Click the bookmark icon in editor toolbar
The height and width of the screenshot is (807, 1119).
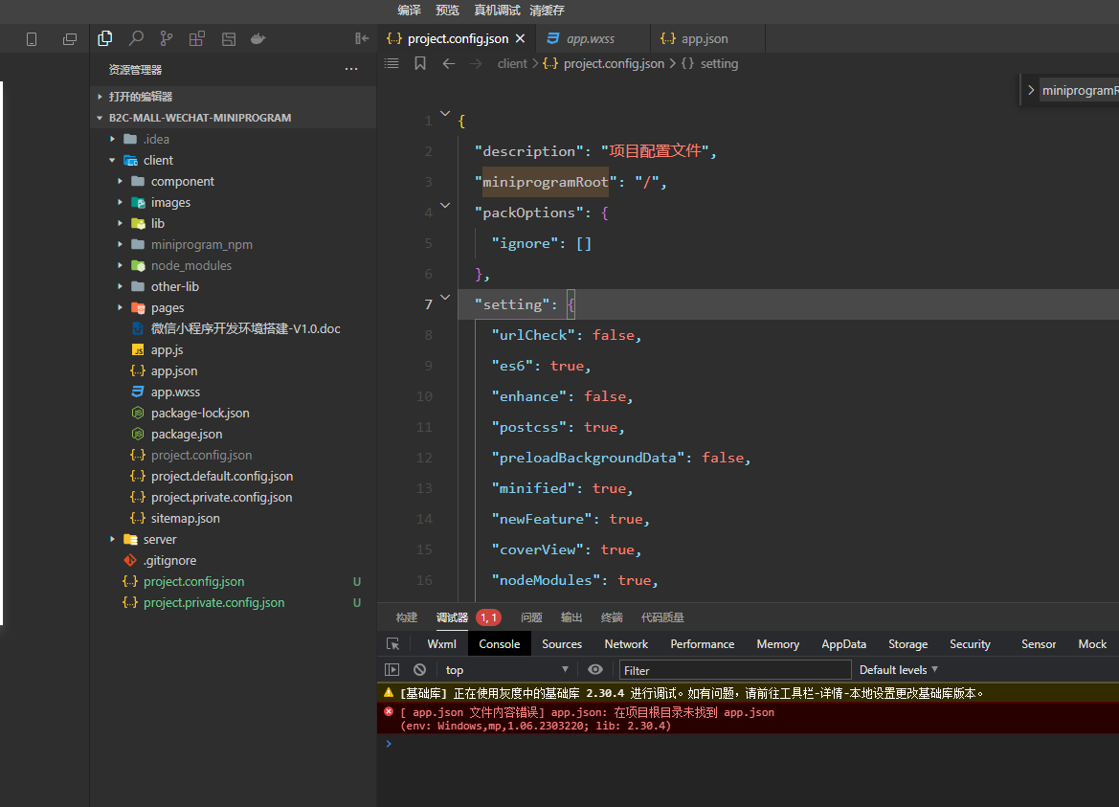pyautogui.click(x=420, y=63)
